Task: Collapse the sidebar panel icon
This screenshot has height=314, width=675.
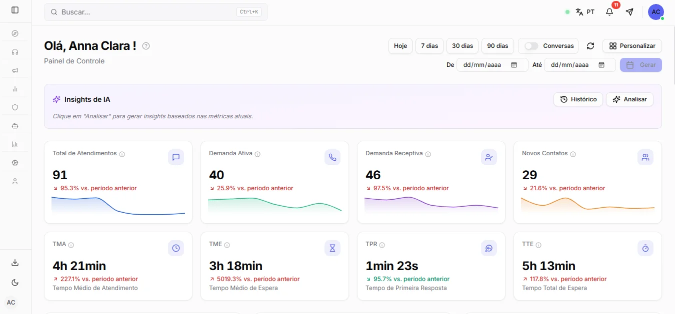Action: (15, 10)
